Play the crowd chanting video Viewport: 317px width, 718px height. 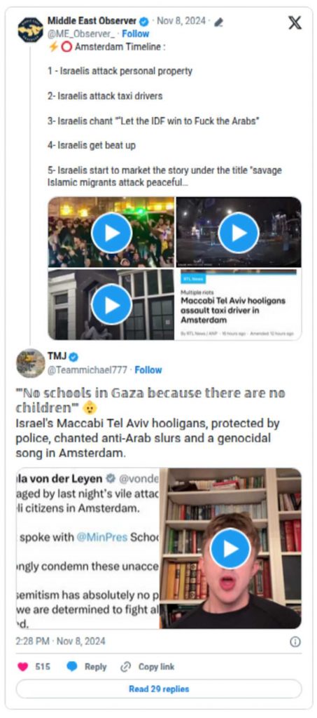(x=111, y=232)
